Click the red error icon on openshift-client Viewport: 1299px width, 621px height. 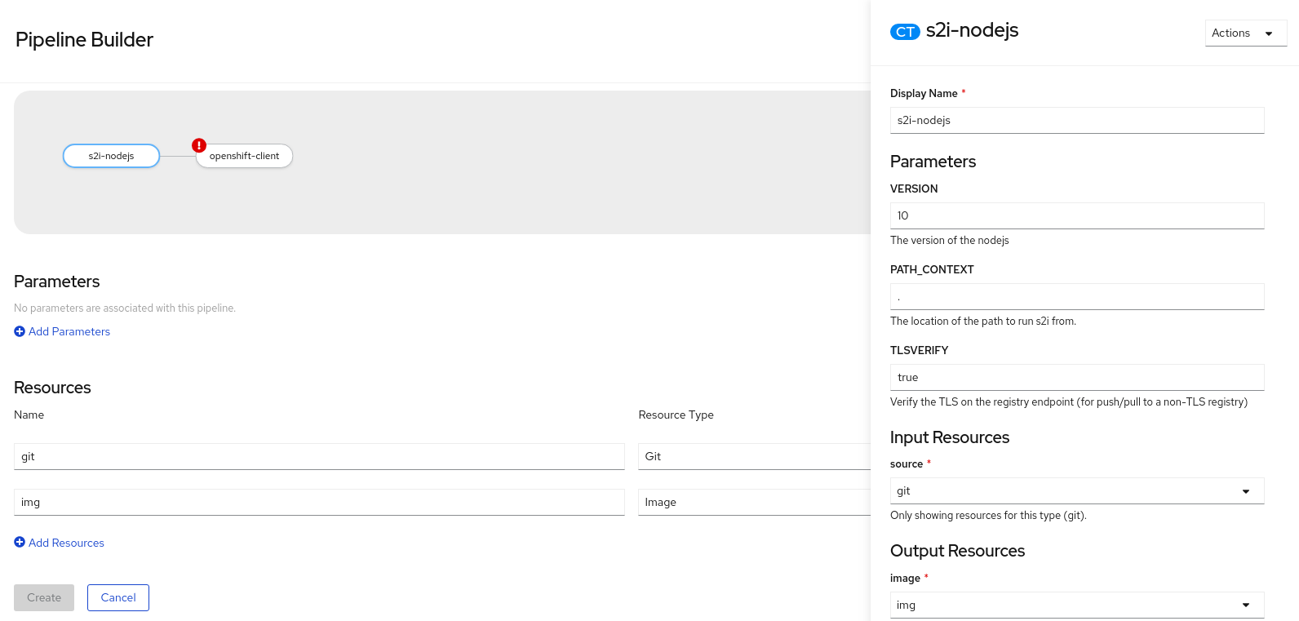pyautogui.click(x=199, y=145)
